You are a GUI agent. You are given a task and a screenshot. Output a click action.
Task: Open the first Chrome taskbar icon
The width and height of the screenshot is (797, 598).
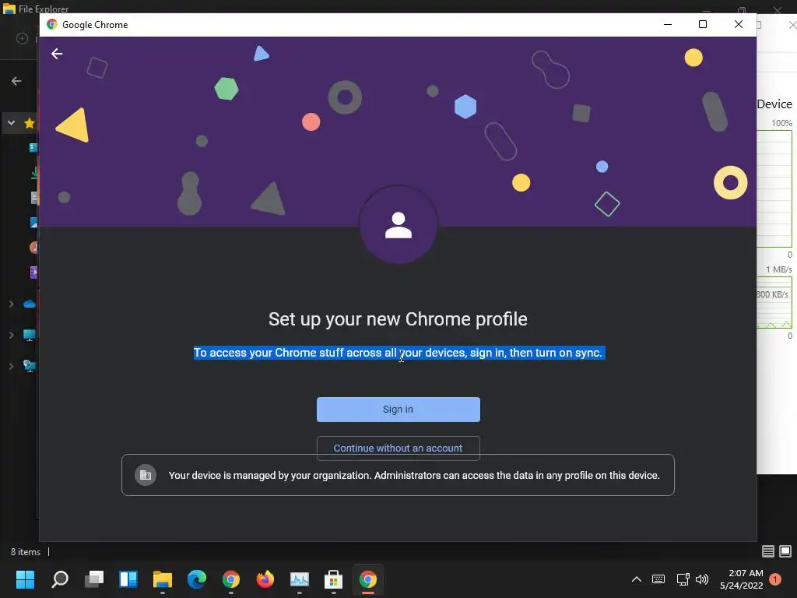(230, 579)
